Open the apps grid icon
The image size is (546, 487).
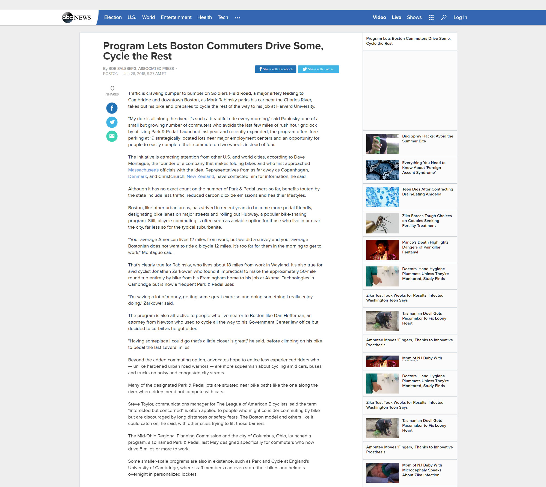pyautogui.click(x=431, y=17)
